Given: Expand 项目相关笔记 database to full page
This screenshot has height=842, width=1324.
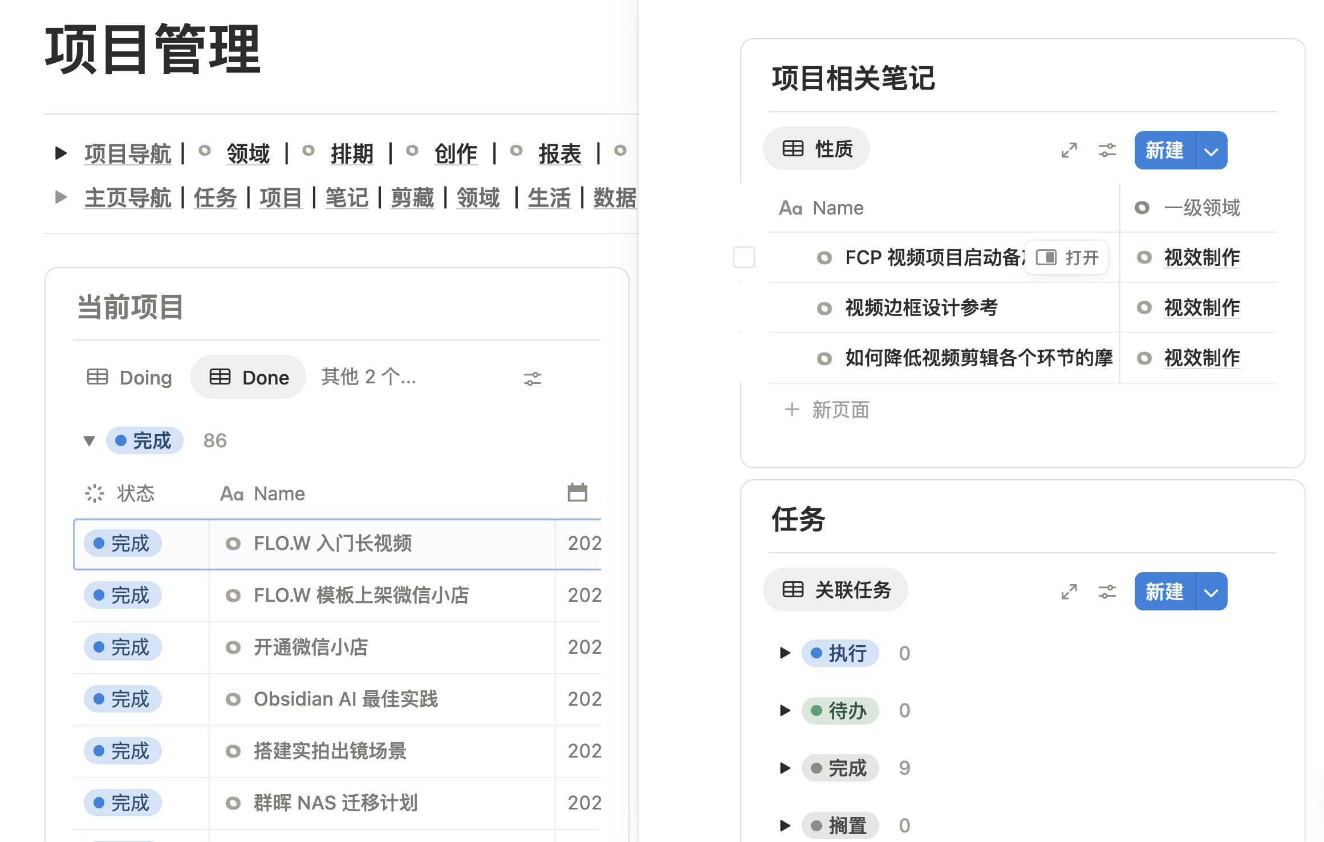Looking at the screenshot, I should (1069, 151).
